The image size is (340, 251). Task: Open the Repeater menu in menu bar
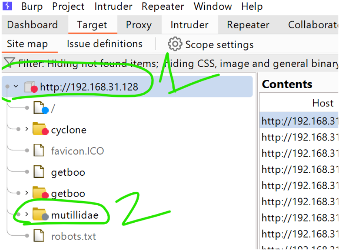[x=163, y=6]
